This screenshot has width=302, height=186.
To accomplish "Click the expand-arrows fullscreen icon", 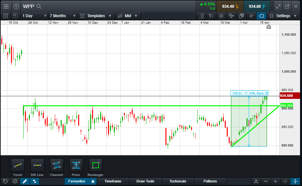I will click(x=278, y=6).
